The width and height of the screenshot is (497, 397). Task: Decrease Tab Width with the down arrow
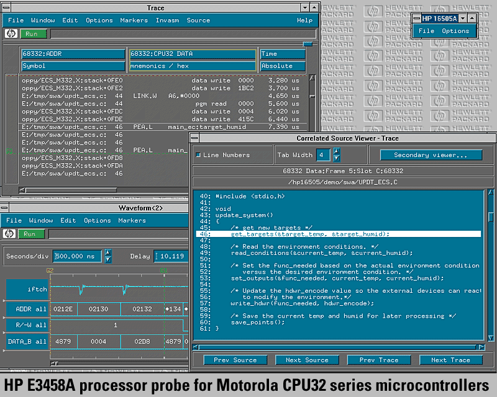[x=337, y=158]
